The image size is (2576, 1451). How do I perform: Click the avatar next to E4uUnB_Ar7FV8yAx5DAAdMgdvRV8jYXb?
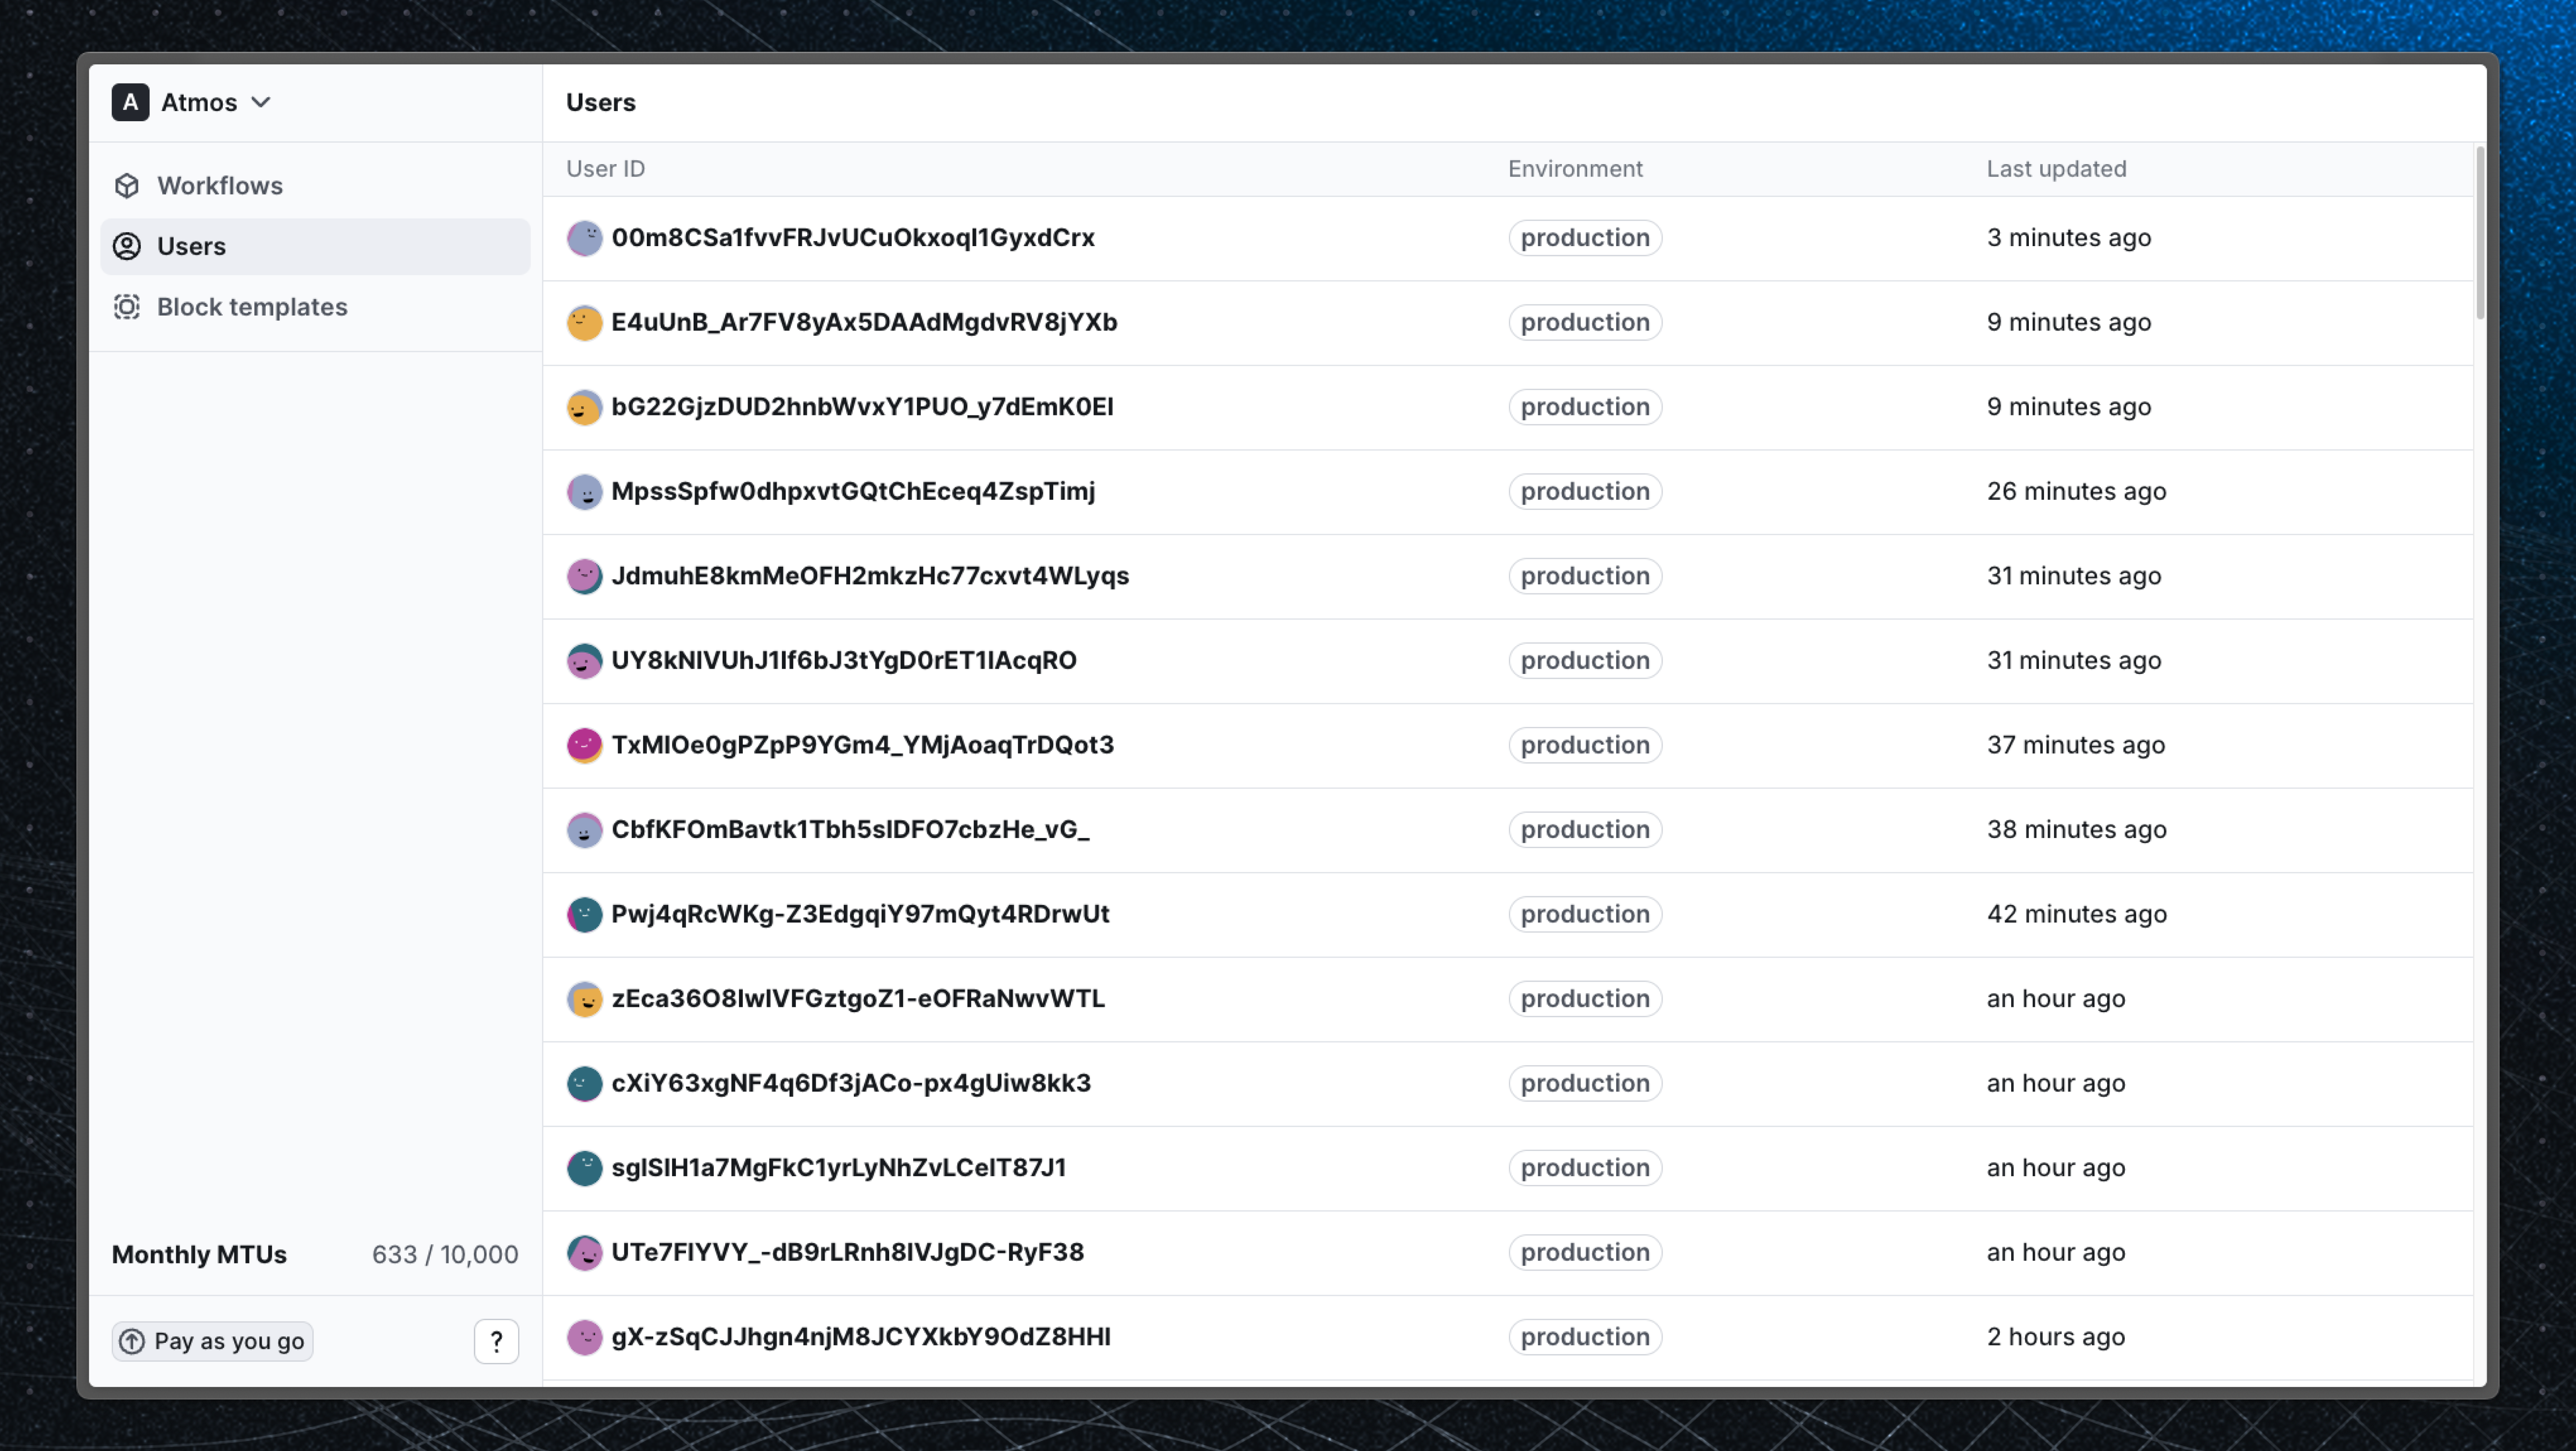tap(585, 322)
